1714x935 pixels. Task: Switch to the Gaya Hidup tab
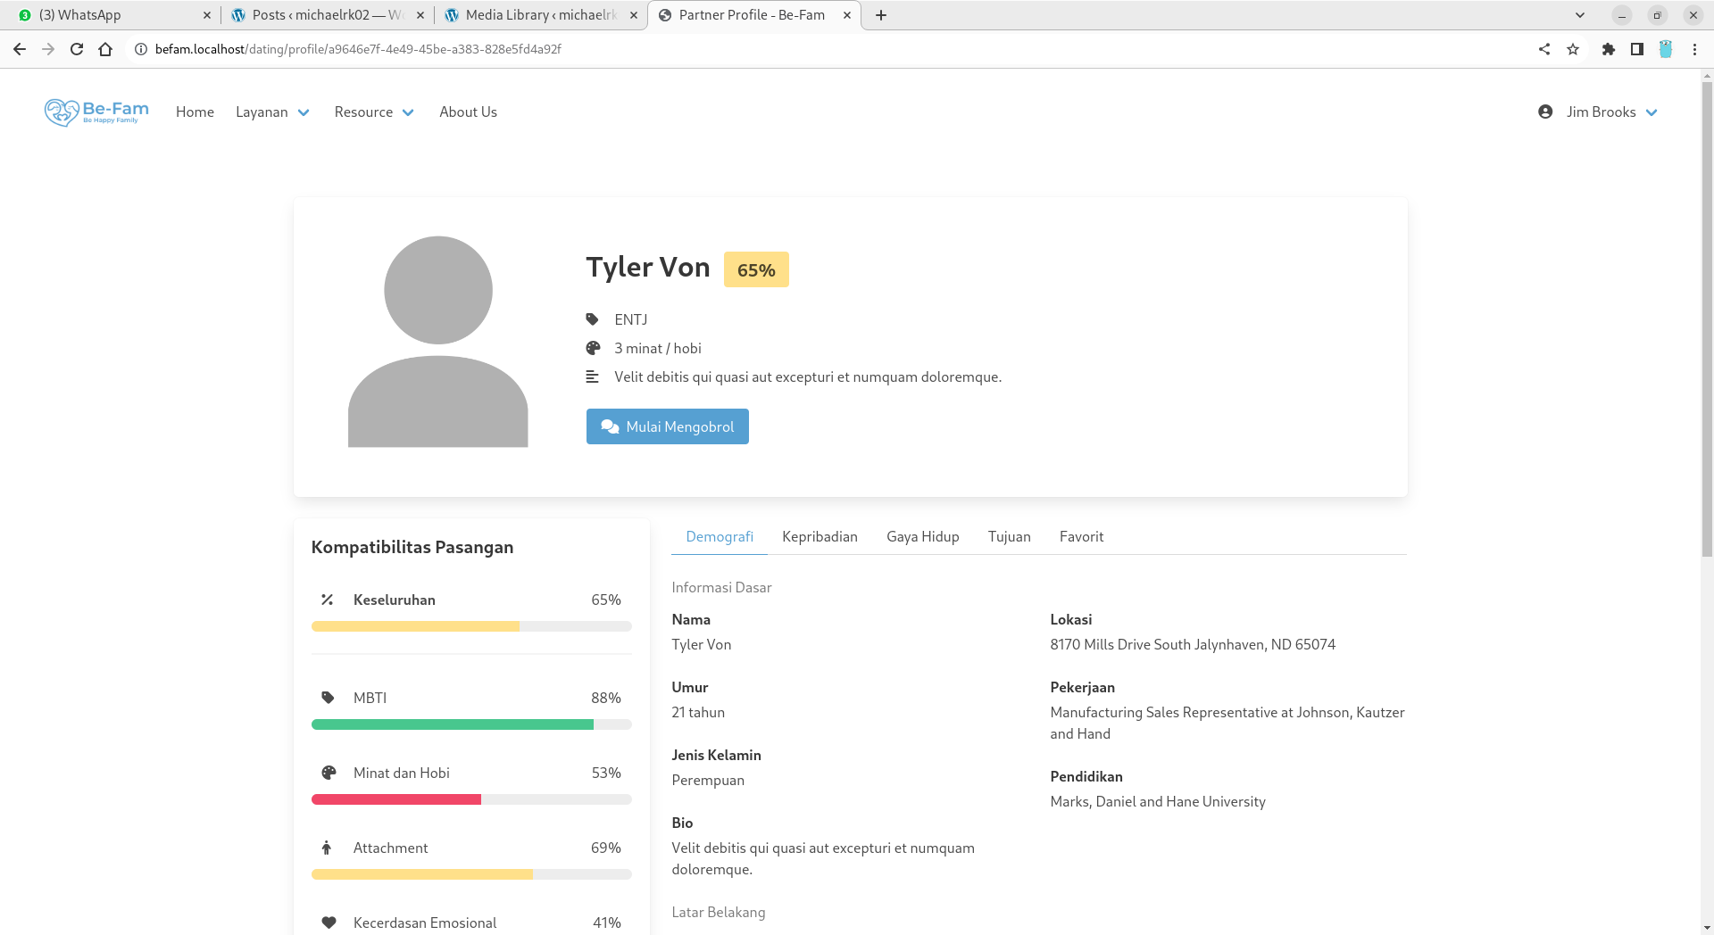922,536
